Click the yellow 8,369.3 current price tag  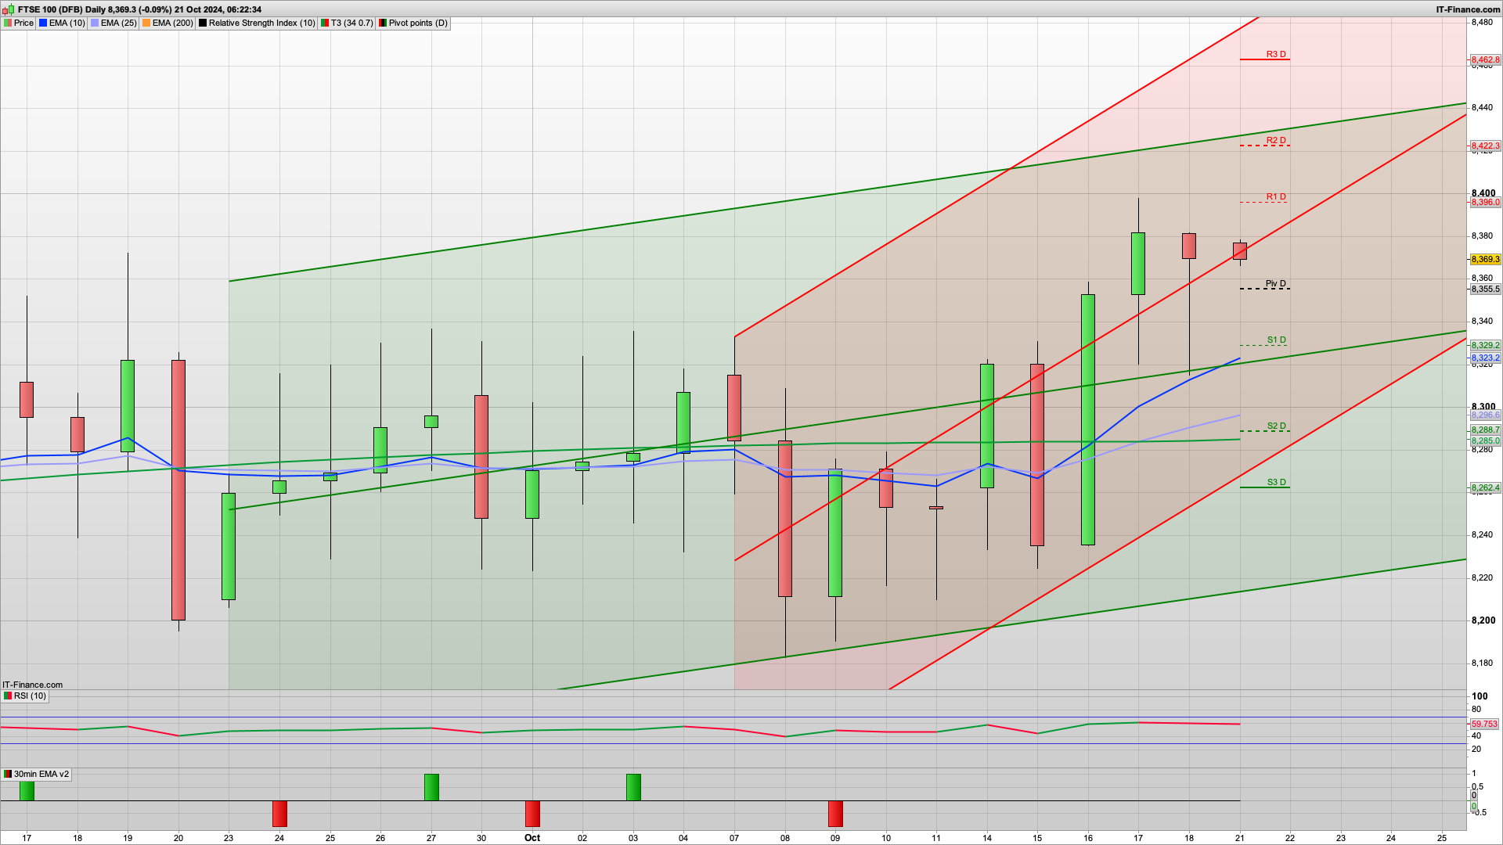tap(1485, 260)
